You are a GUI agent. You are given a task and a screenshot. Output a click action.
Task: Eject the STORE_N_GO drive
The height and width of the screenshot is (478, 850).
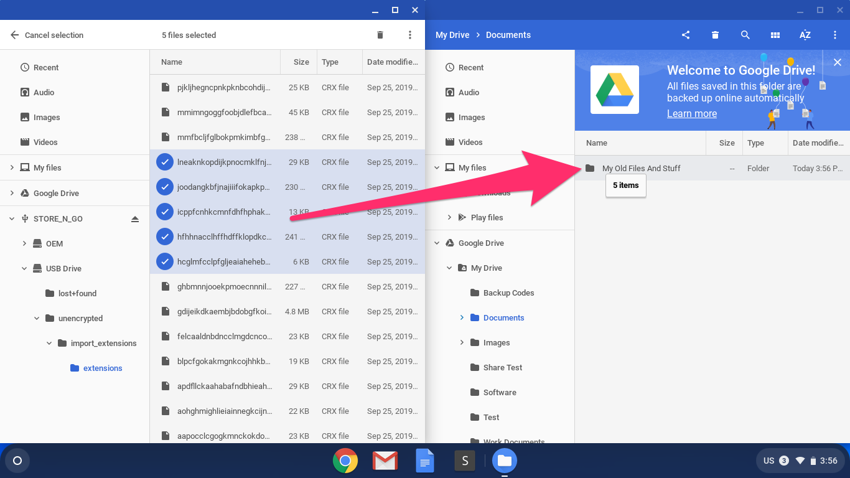(x=135, y=218)
